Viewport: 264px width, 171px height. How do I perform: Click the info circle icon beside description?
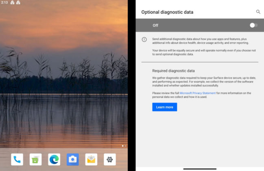144,39
